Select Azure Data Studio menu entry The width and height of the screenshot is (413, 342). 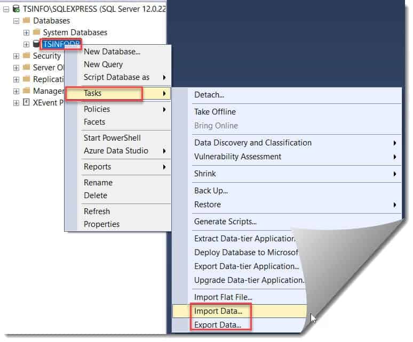click(x=116, y=151)
